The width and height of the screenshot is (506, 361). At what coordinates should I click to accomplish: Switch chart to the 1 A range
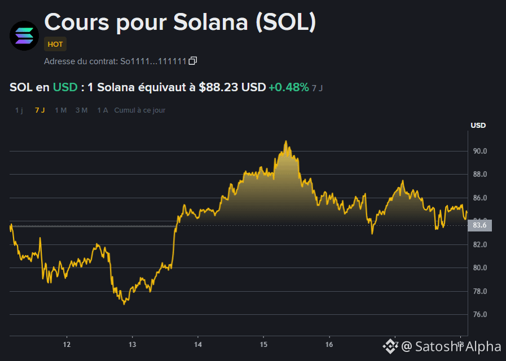[103, 110]
